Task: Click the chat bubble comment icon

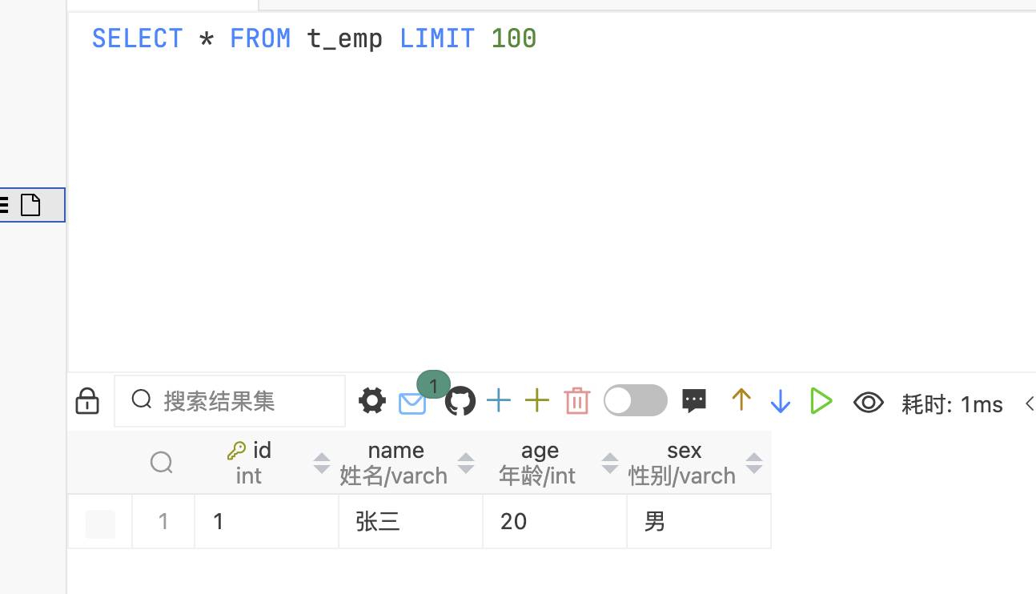Action: (694, 400)
